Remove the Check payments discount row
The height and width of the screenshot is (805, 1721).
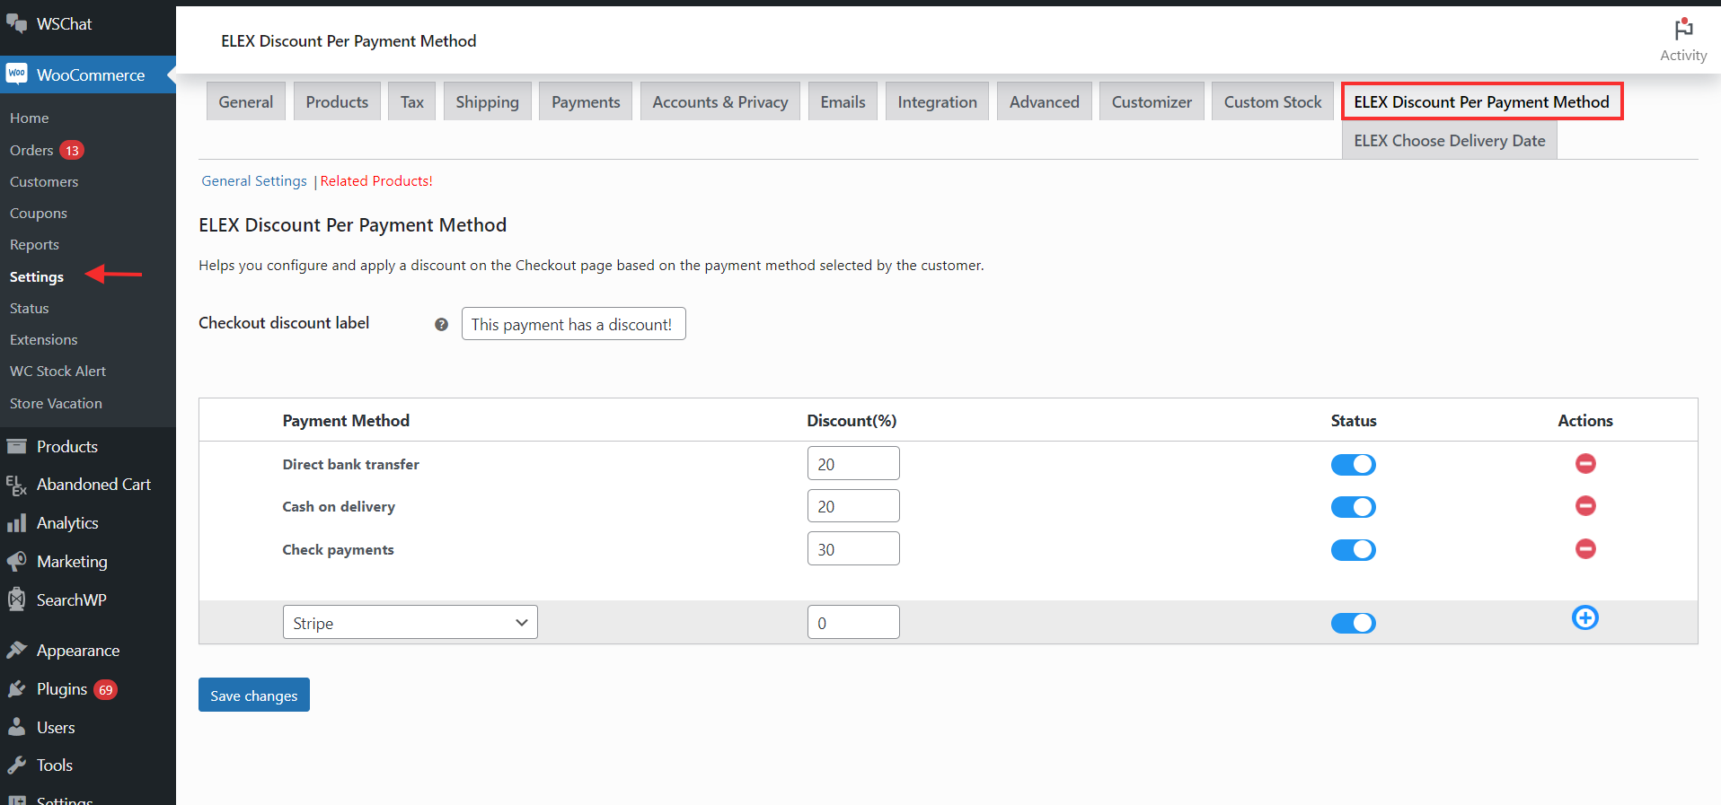(1585, 549)
